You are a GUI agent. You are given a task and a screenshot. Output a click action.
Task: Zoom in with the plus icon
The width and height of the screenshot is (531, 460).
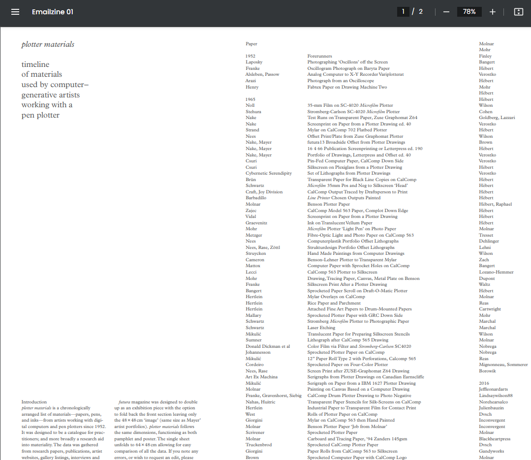click(x=493, y=12)
